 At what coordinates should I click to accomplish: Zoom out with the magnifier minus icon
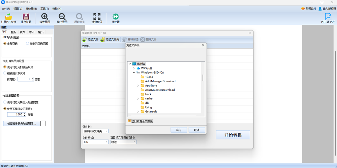(62, 16)
